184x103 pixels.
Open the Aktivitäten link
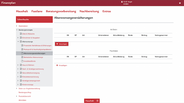[x=22, y=100]
